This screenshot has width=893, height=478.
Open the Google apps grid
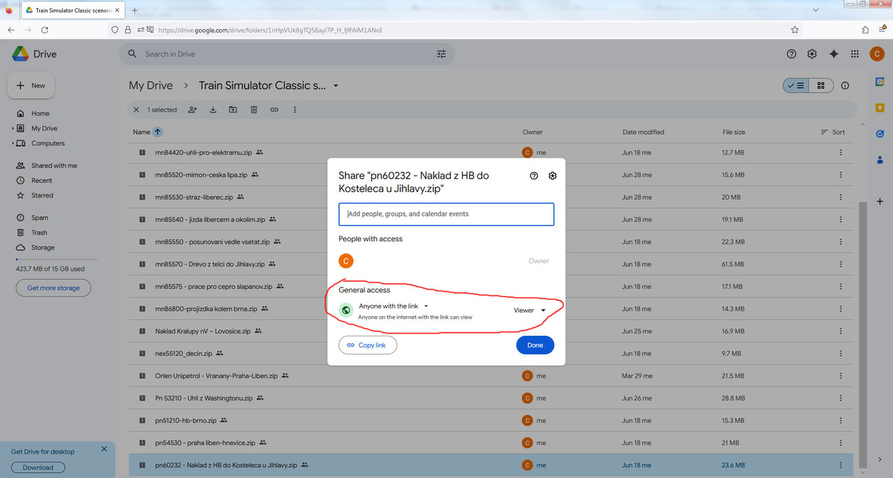(x=855, y=54)
